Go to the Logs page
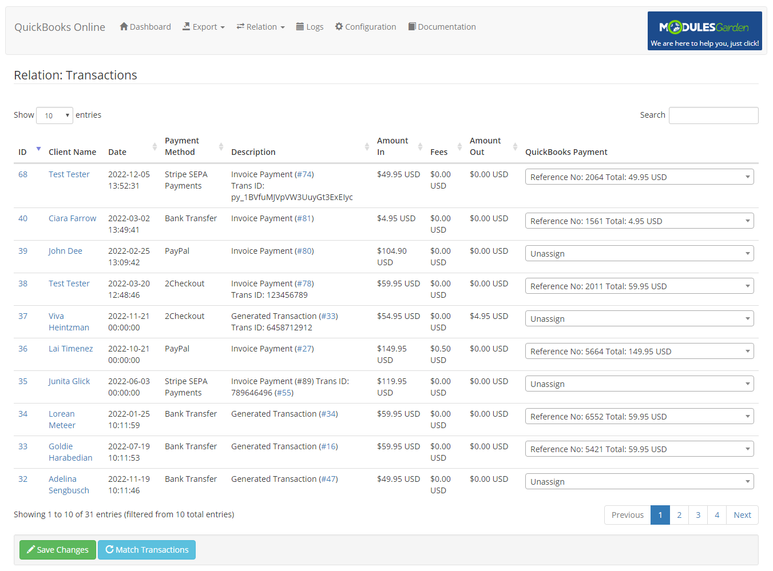This screenshot has width=773, height=571. [x=310, y=27]
